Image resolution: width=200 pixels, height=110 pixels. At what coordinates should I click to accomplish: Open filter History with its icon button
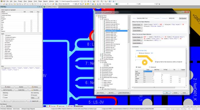click(x=35, y=87)
